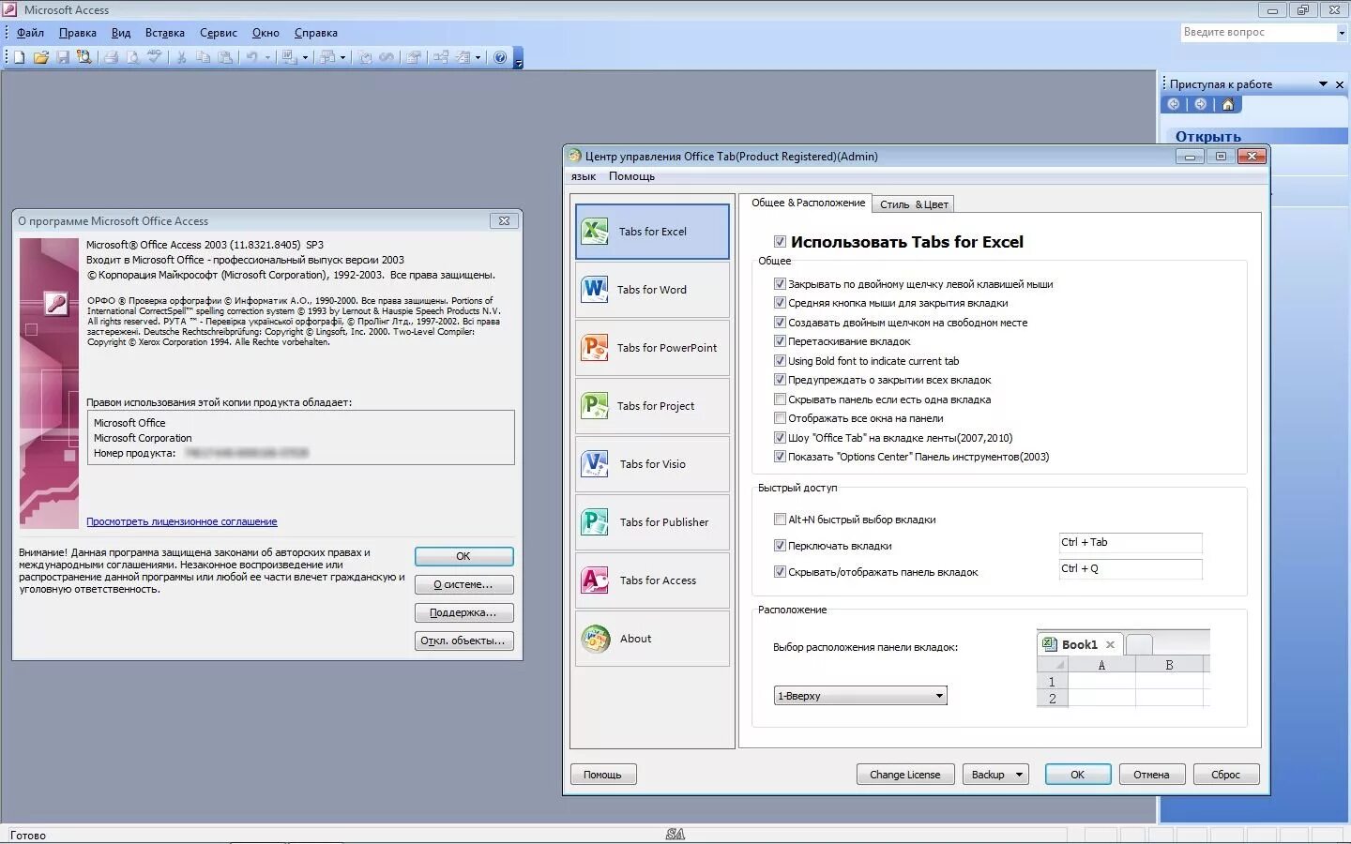Select Tabs for Visio in sidebar

(652, 464)
